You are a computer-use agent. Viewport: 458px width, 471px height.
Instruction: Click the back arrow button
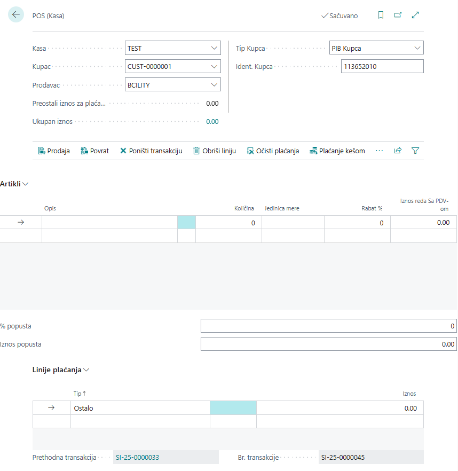coord(16,15)
